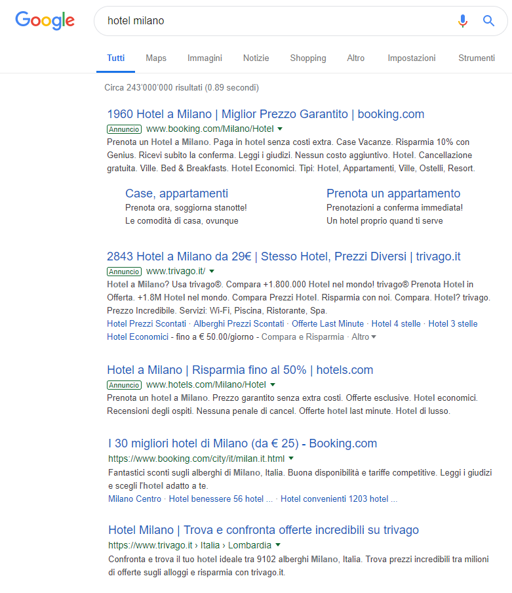This screenshot has height=593, width=512.
Task: Go to the Shopping tab
Action: click(307, 58)
